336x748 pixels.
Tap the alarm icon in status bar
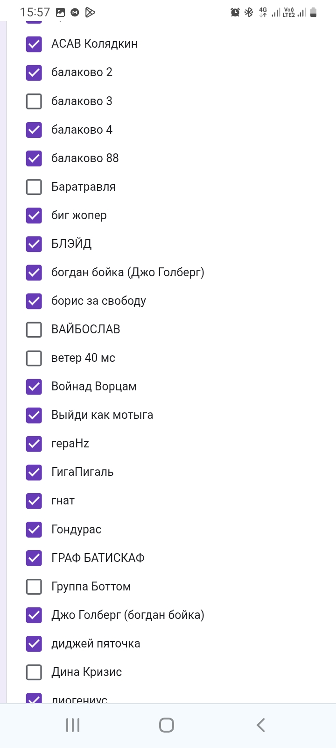pyautogui.click(x=235, y=12)
